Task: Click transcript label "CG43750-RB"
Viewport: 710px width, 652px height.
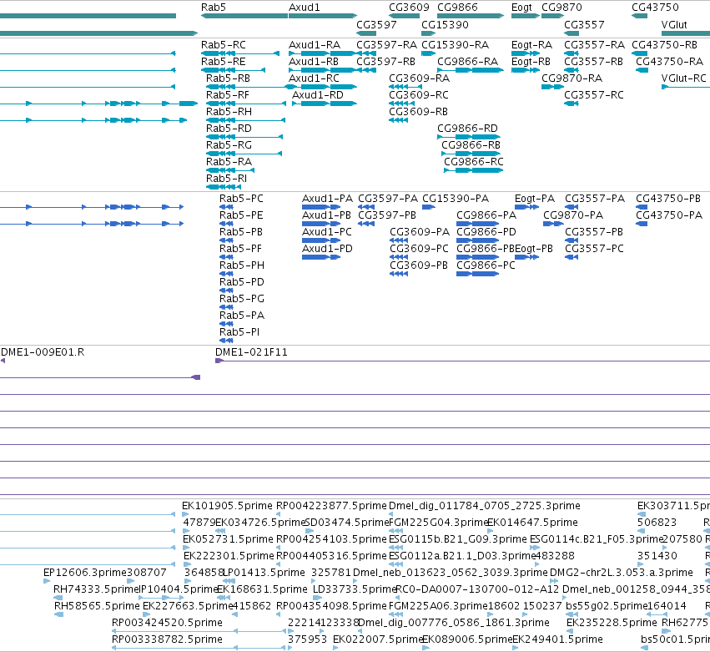Action: point(664,45)
